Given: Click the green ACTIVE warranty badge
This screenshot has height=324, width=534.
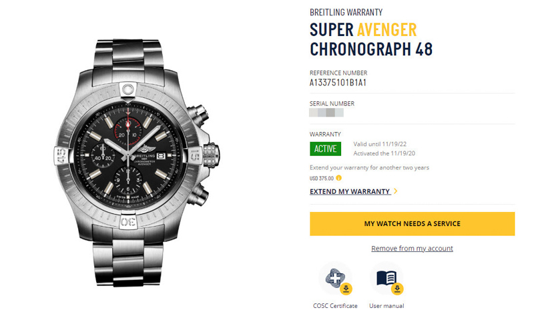Looking at the screenshot, I should coord(325,149).
